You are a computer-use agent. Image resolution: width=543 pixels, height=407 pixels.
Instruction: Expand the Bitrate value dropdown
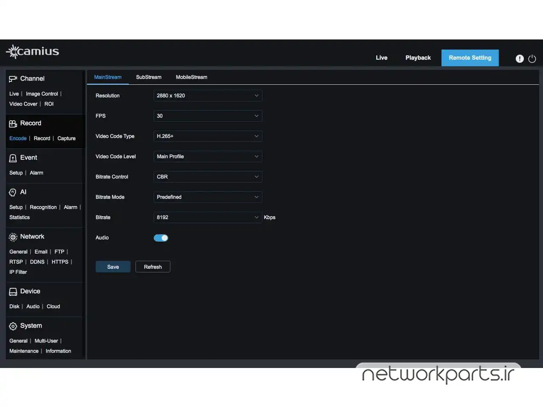pyautogui.click(x=207, y=217)
